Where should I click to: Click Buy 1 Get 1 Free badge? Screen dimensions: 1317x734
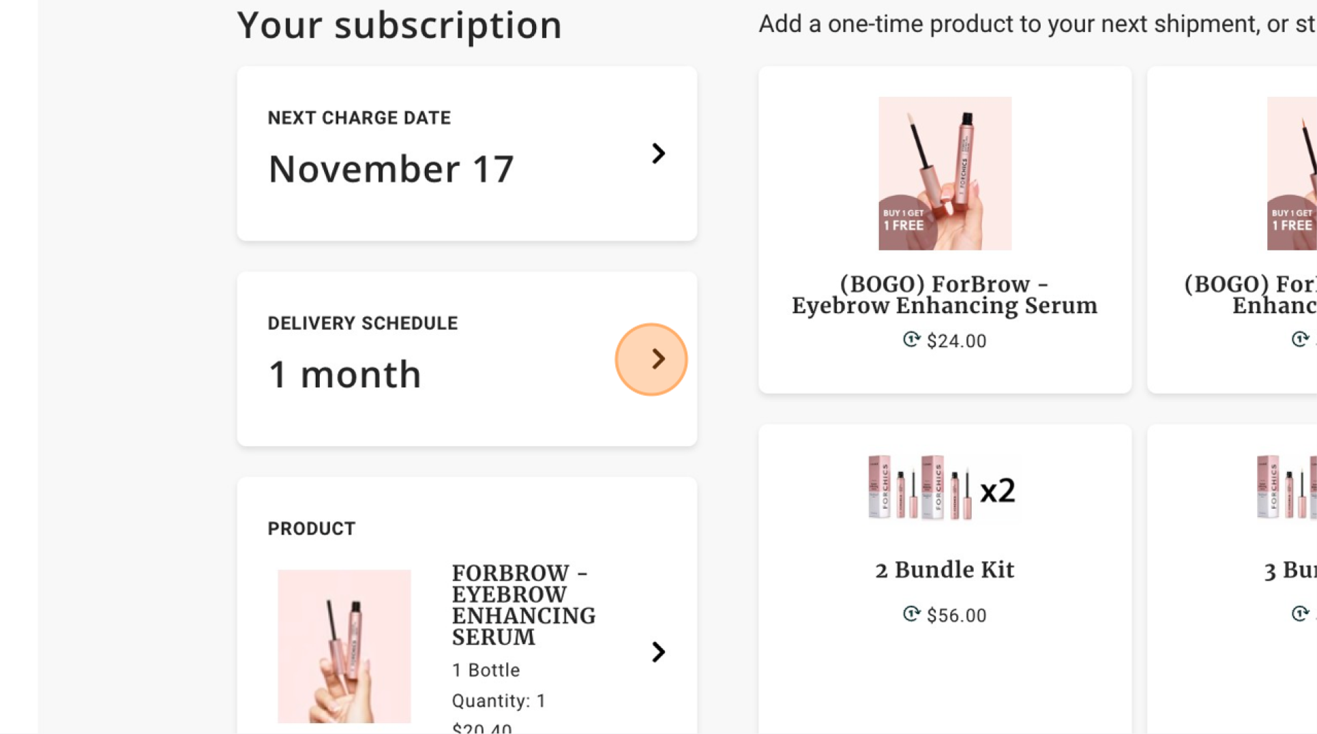pos(904,220)
